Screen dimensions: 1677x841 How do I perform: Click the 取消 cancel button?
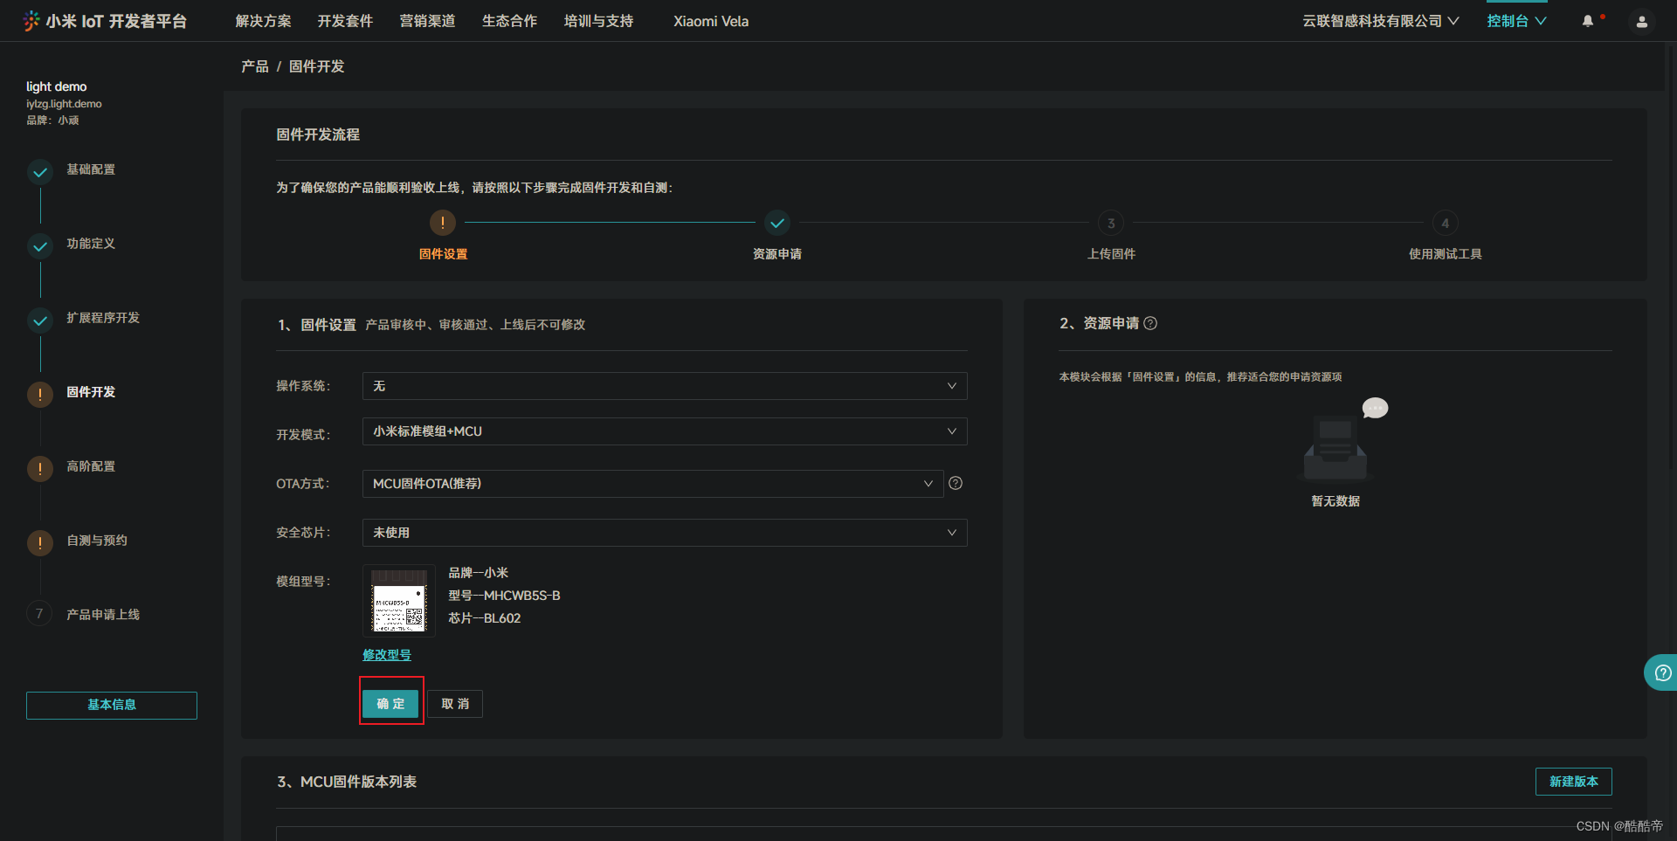[x=455, y=704]
